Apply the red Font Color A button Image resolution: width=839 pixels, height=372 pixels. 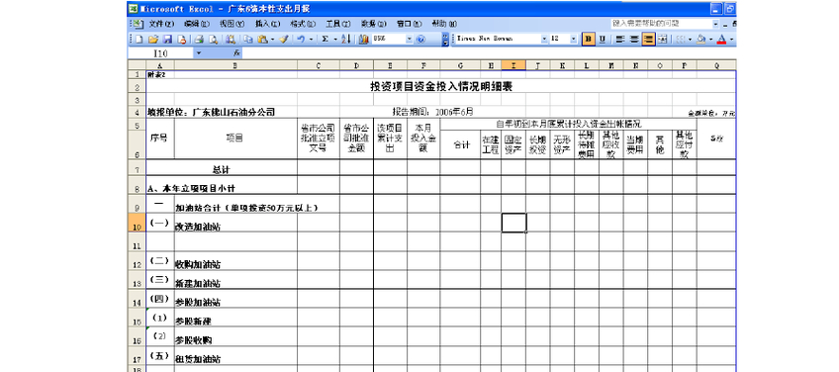tap(722, 39)
